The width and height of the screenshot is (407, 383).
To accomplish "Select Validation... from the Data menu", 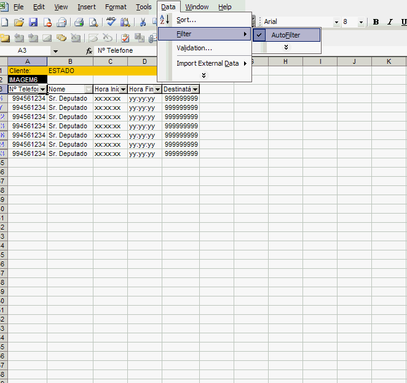I will [x=194, y=48].
